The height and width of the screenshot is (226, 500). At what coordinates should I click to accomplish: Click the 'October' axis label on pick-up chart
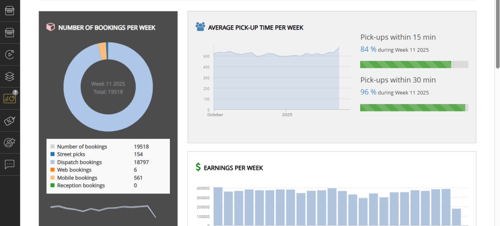tap(215, 115)
